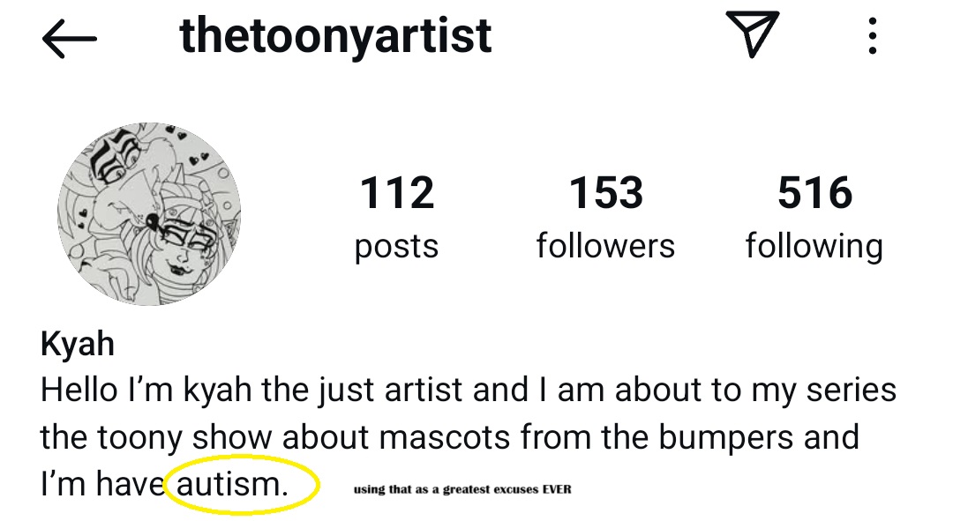Screen dimensions: 953x521
Task: Click bio line 'the toony show about mascots'
Action: tap(450, 436)
